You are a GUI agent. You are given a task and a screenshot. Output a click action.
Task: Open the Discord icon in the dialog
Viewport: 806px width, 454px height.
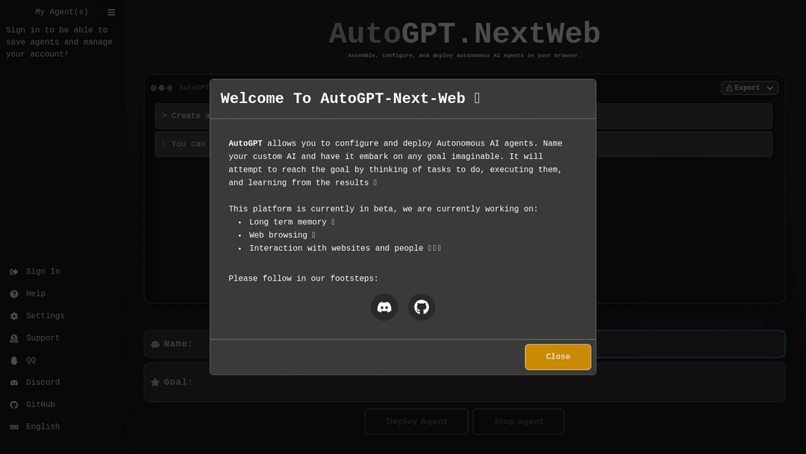(x=384, y=308)
